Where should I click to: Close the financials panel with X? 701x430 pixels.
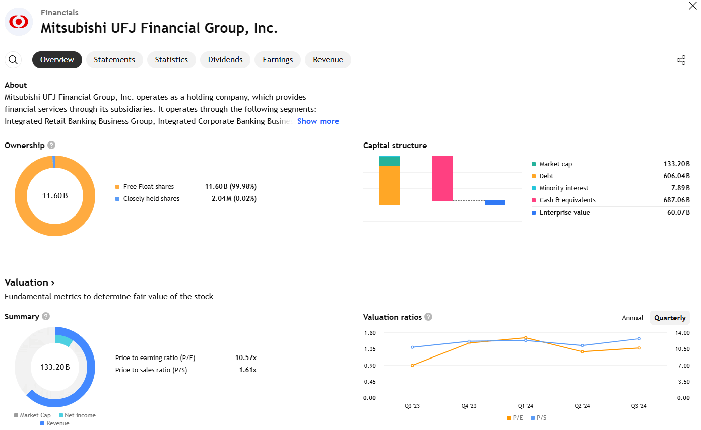(x=692, y=6)
